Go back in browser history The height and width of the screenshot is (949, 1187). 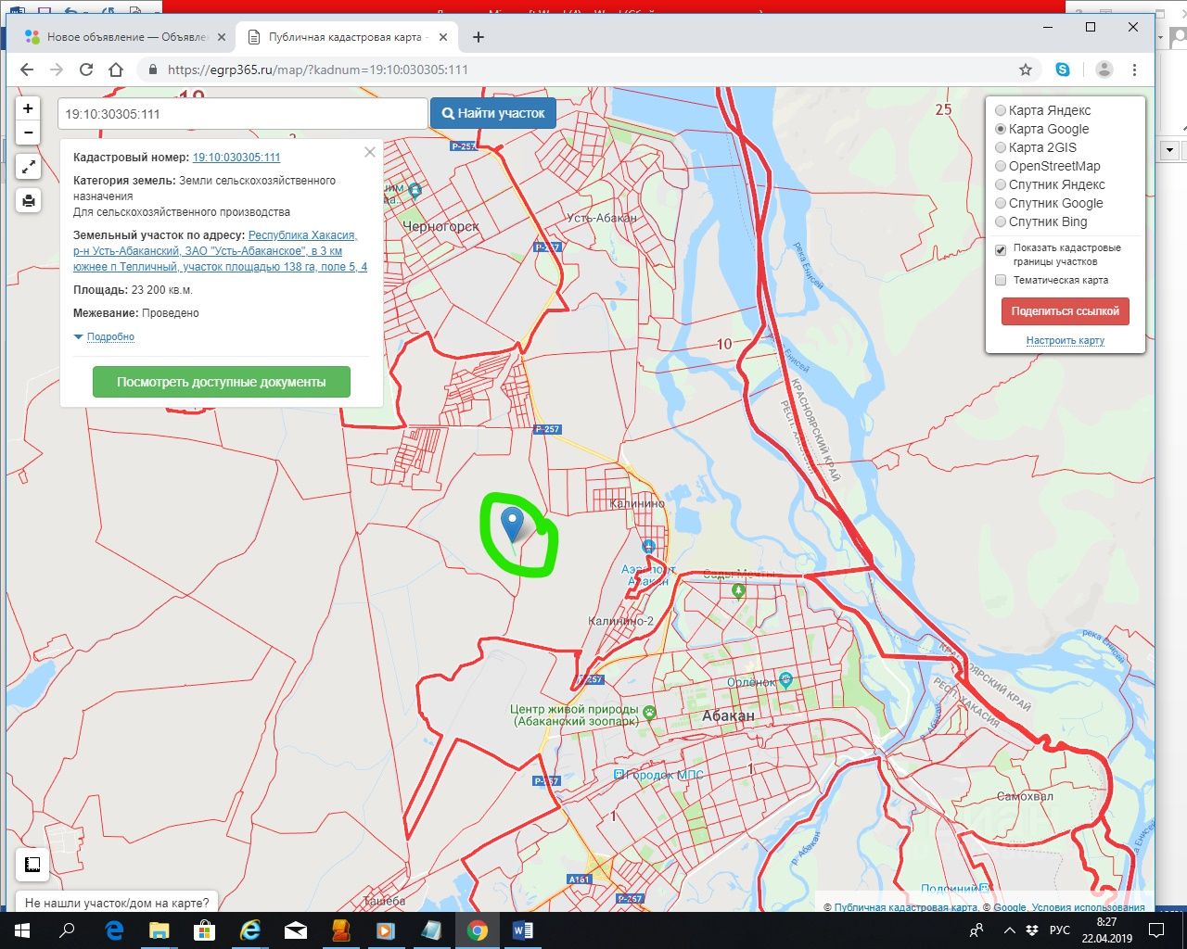click(26, 70)
